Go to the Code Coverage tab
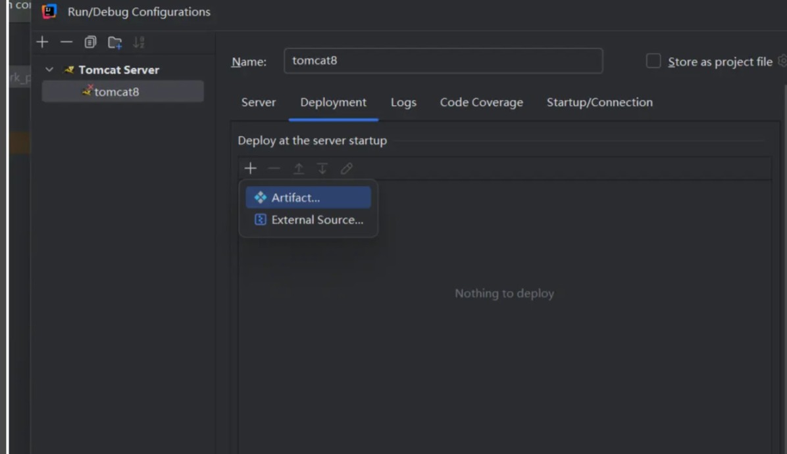The width and height of the screenshot is (787, 454). 481,102
